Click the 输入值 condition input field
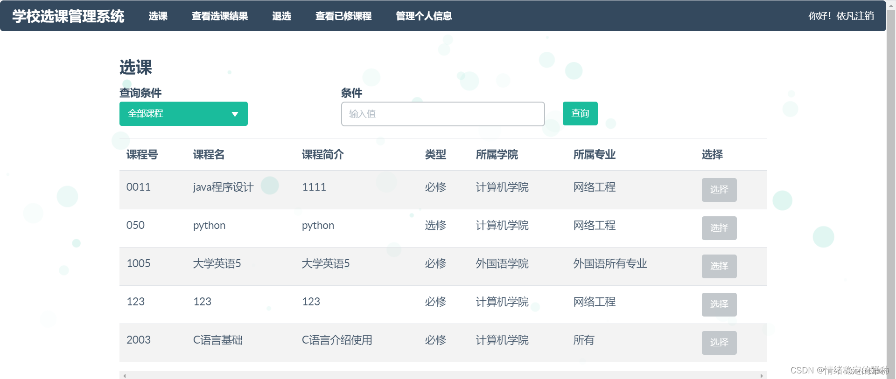 [443, 114]
